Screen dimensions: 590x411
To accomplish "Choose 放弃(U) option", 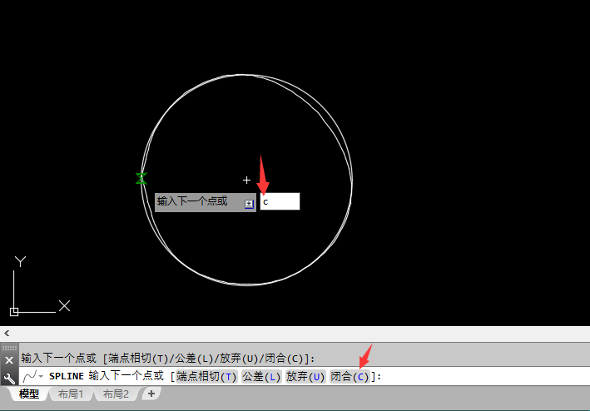I will click(x=305, y=376).
